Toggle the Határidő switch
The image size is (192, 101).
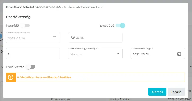click(x=25, y=26)
